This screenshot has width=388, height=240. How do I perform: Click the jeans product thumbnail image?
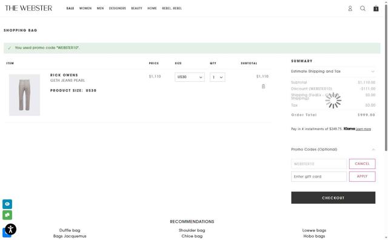coord(24,95)
